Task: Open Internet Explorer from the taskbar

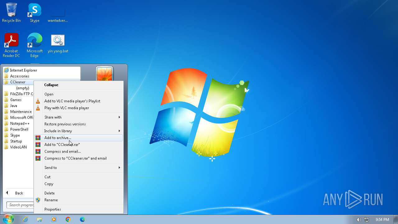Action: coord(25,219)
